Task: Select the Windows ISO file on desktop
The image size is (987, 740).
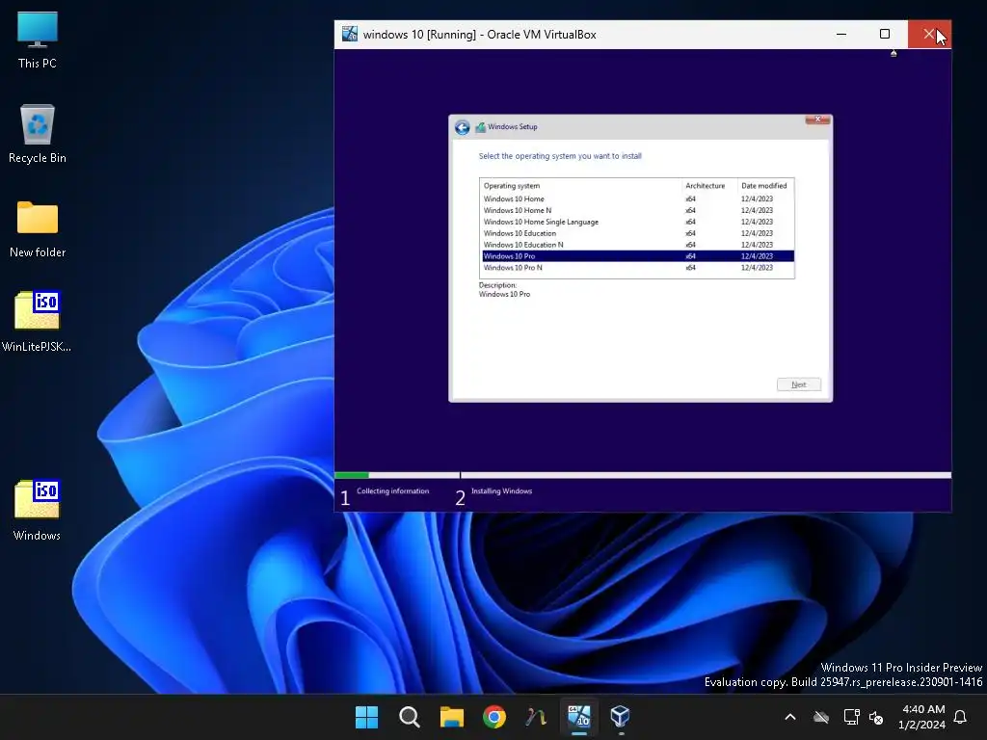Action: click(38, 510)
